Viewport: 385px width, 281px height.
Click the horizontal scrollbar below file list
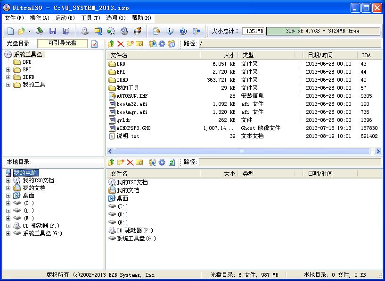point(243,152)
